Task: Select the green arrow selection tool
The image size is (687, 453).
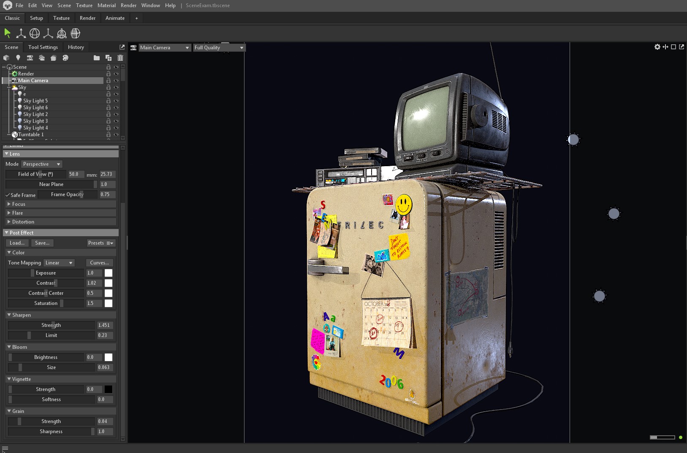Action: click(x=7, y=33)
